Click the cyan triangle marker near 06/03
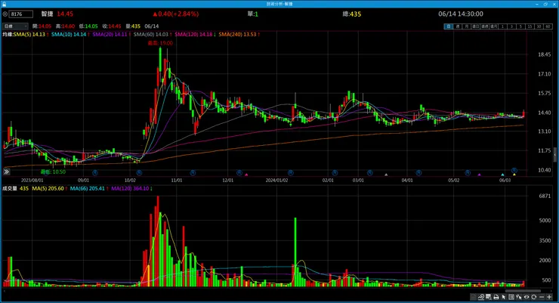The width and height of the screenshot is (559, 303). coord(502,175)
